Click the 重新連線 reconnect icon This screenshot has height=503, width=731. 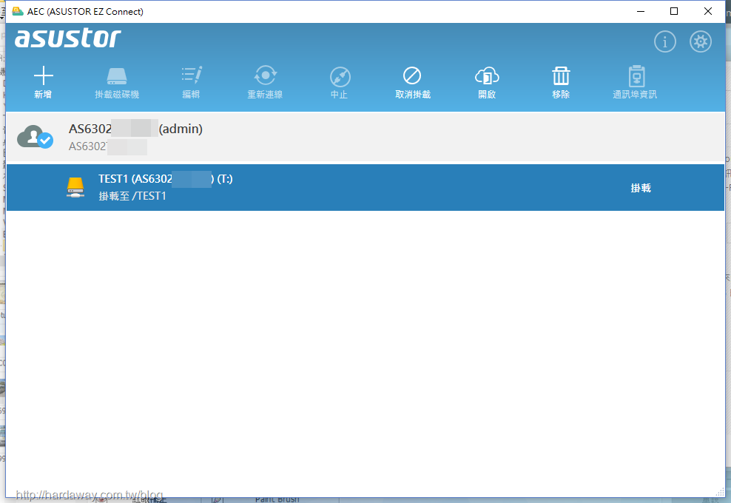[x=266, y=75]
